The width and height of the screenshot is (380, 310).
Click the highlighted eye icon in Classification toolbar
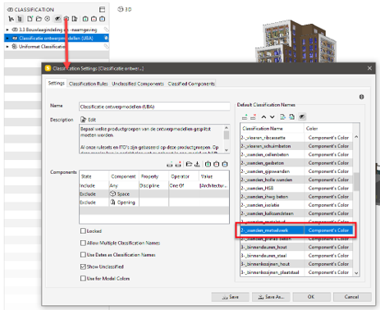[57, 19]
